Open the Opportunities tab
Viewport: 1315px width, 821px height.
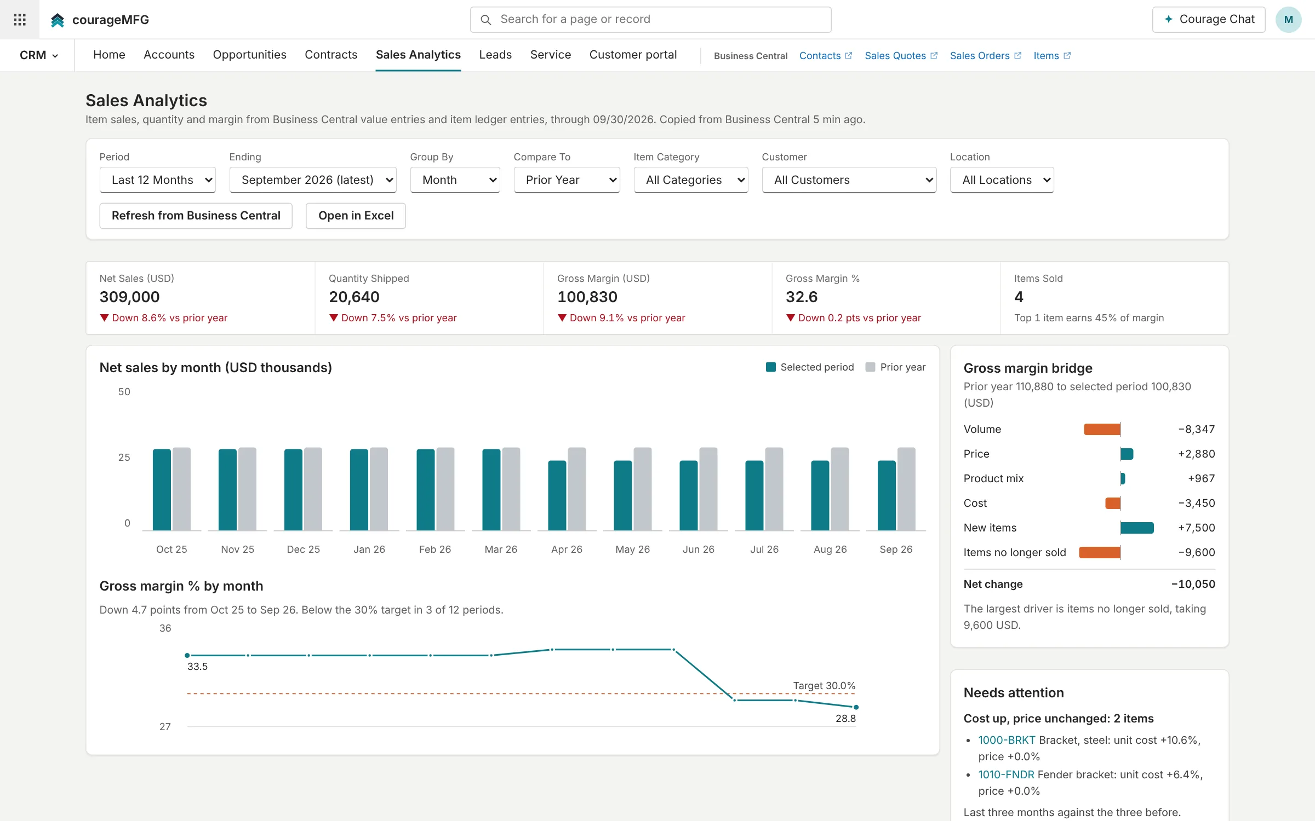pos(250,55)
